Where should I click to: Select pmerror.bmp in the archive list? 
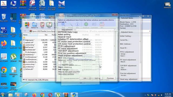pos(30,64)
